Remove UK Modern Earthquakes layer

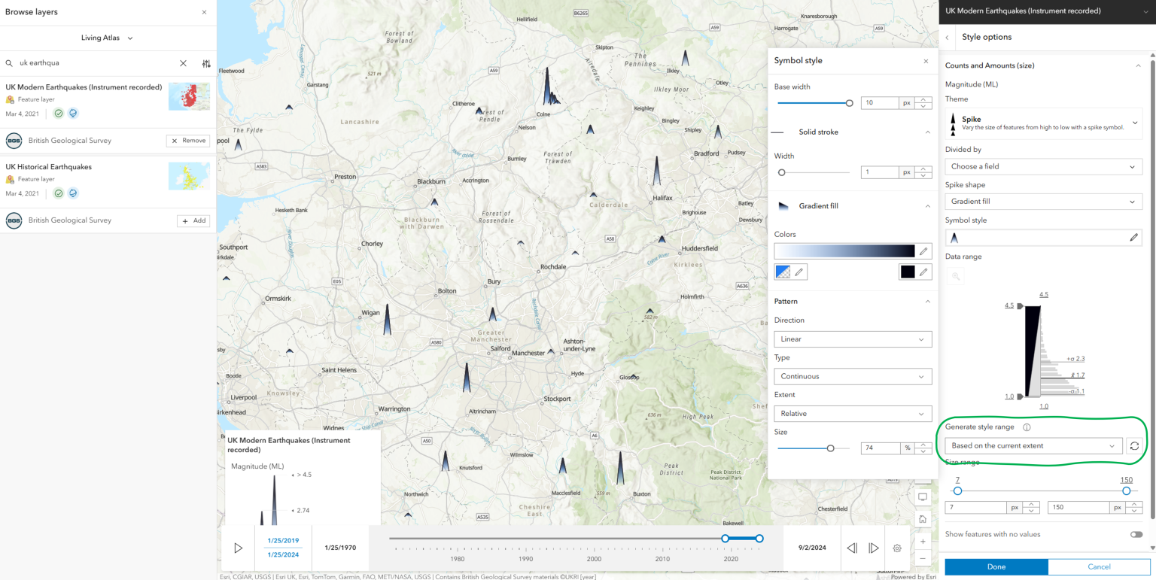click(x=188, y=141)
